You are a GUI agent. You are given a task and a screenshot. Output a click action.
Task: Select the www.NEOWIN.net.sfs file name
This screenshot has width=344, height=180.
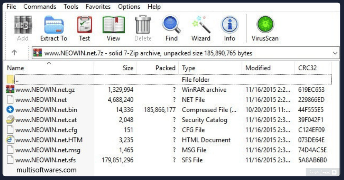[46, 160]
